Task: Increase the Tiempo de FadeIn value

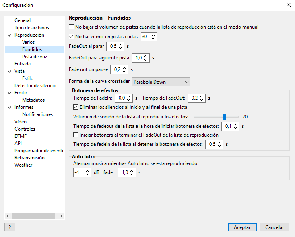Action: (130, 96)
